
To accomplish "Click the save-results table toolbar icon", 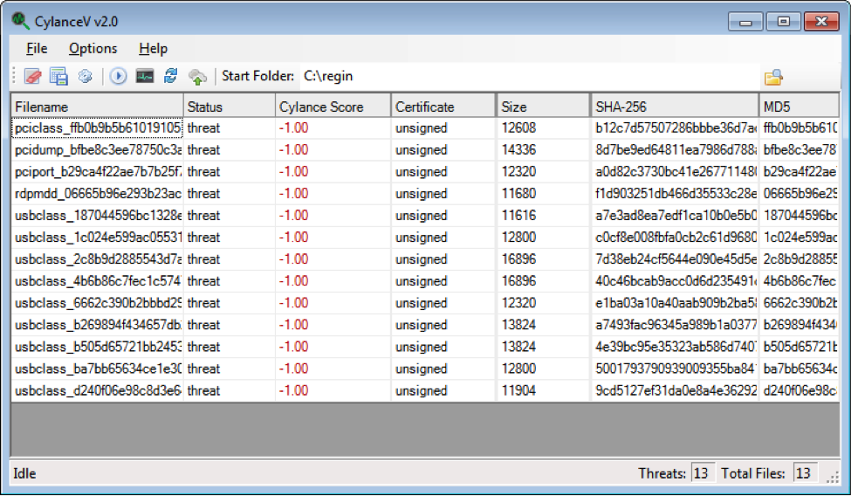I will [58, 77].
